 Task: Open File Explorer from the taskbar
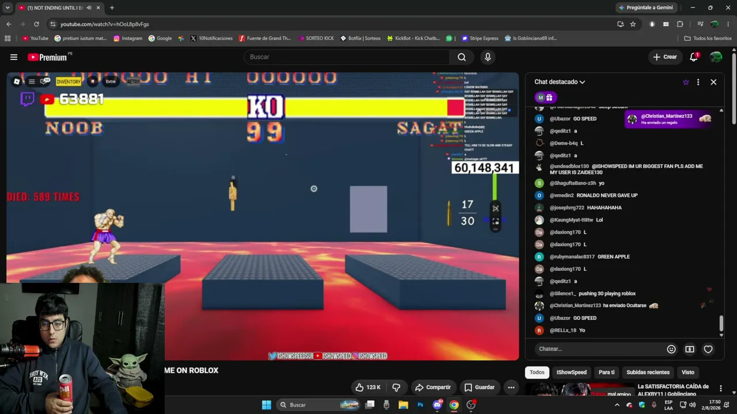pyautogui.click(x=403, y=405)
